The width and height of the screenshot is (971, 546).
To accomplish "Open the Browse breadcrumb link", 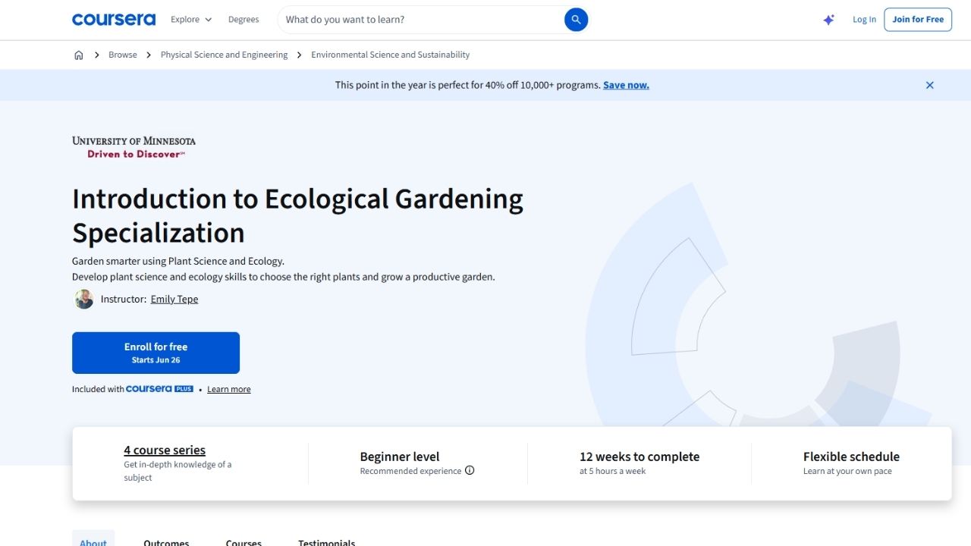I will (x=123, y=55).
